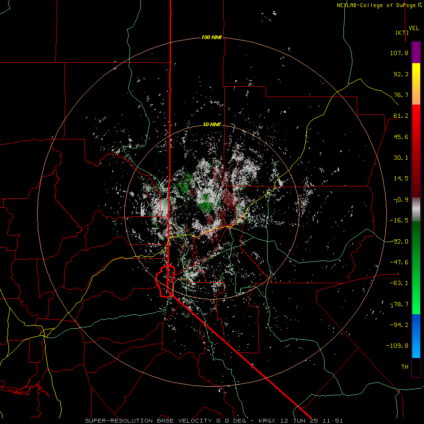Pick the gray near-zero segment of color bar
This screenshot has width=424, height=424.
pyautogui.click(x=416, y=208)
